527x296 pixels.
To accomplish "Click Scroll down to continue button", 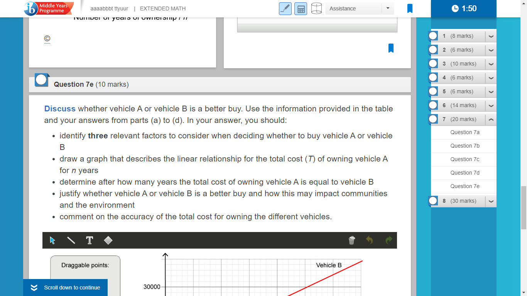I will (65, 288).
